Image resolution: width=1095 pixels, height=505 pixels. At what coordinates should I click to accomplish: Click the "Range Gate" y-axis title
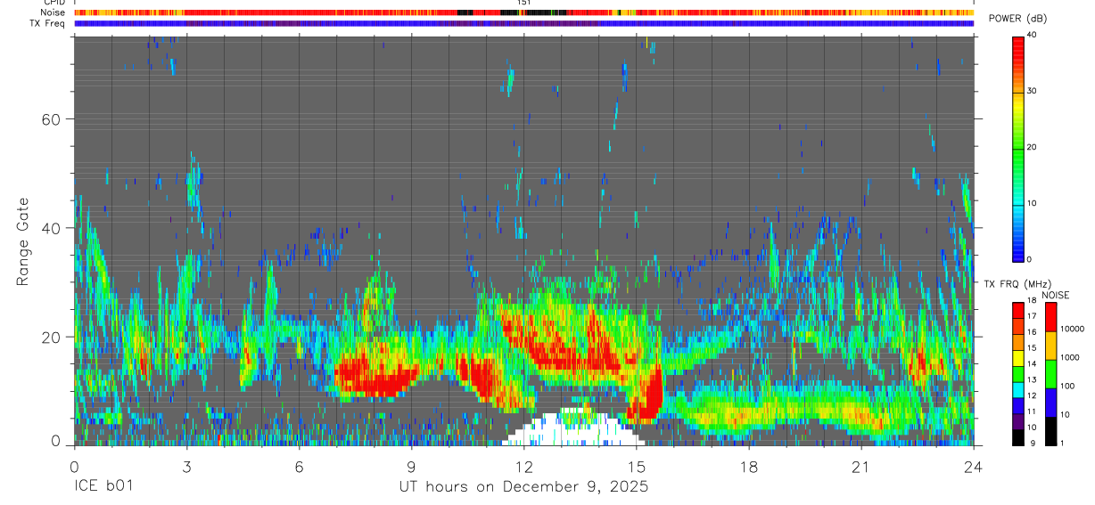click(23, 241)
